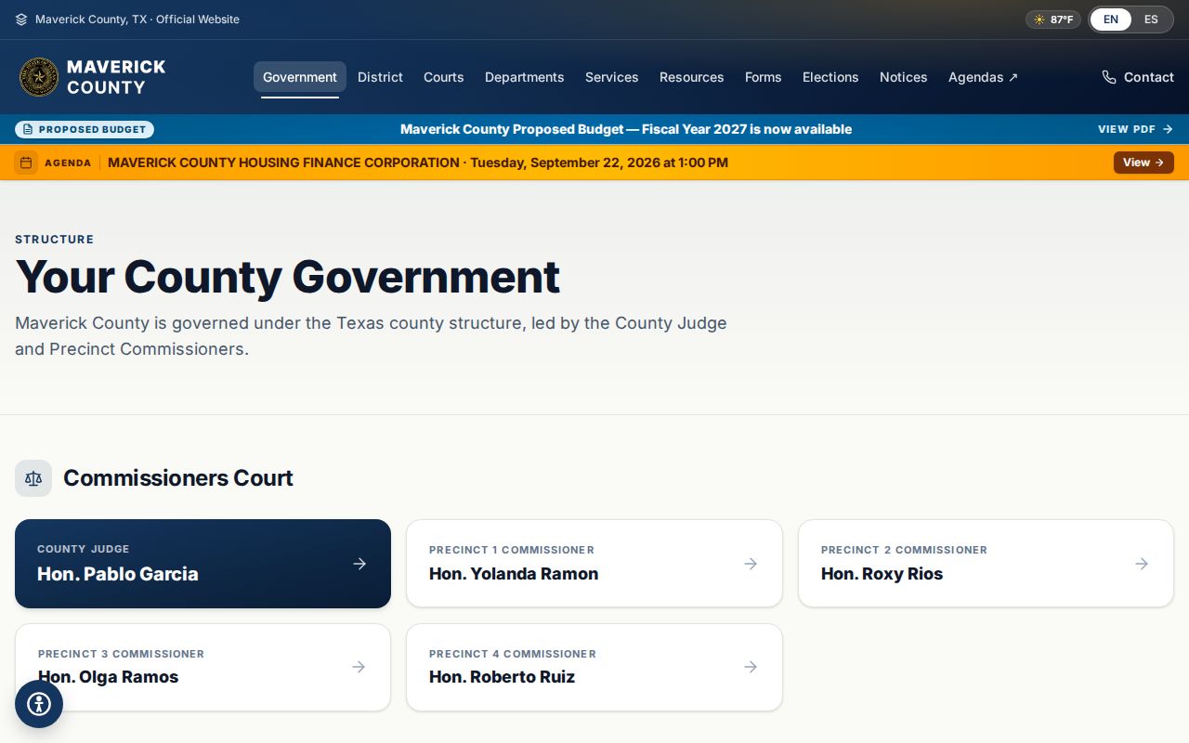Click the layers icon beside Official Website
The height and width of the screenshot is (743, 1189).
tap(21, 20)
